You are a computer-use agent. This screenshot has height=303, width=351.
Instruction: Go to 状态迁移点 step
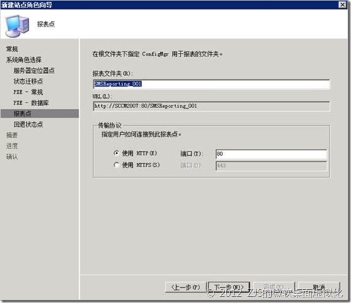[x=28, y=81]
